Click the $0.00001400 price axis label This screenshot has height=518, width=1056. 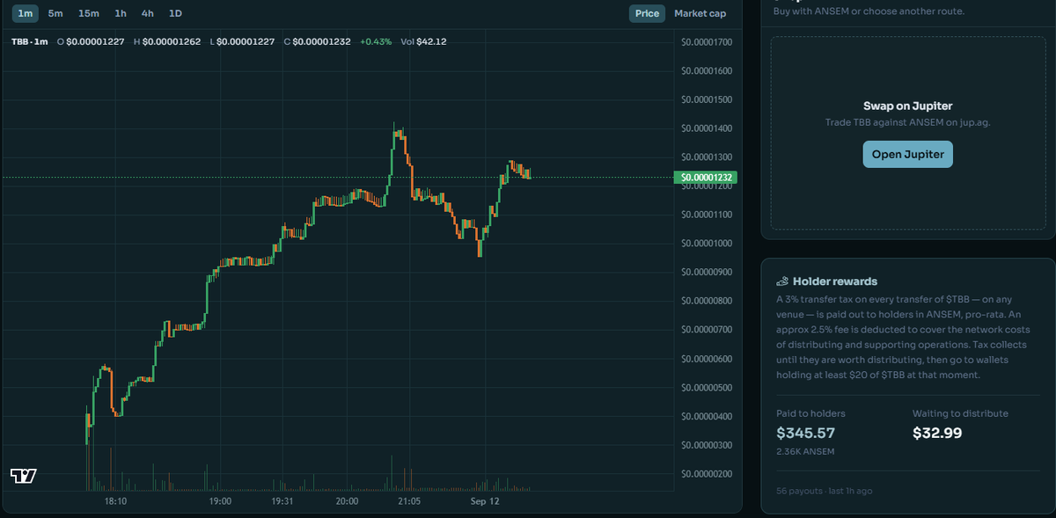(708, 128)
